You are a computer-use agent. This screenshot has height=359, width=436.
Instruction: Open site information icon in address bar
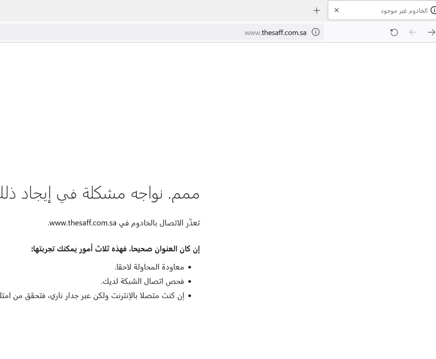[315, 32]
